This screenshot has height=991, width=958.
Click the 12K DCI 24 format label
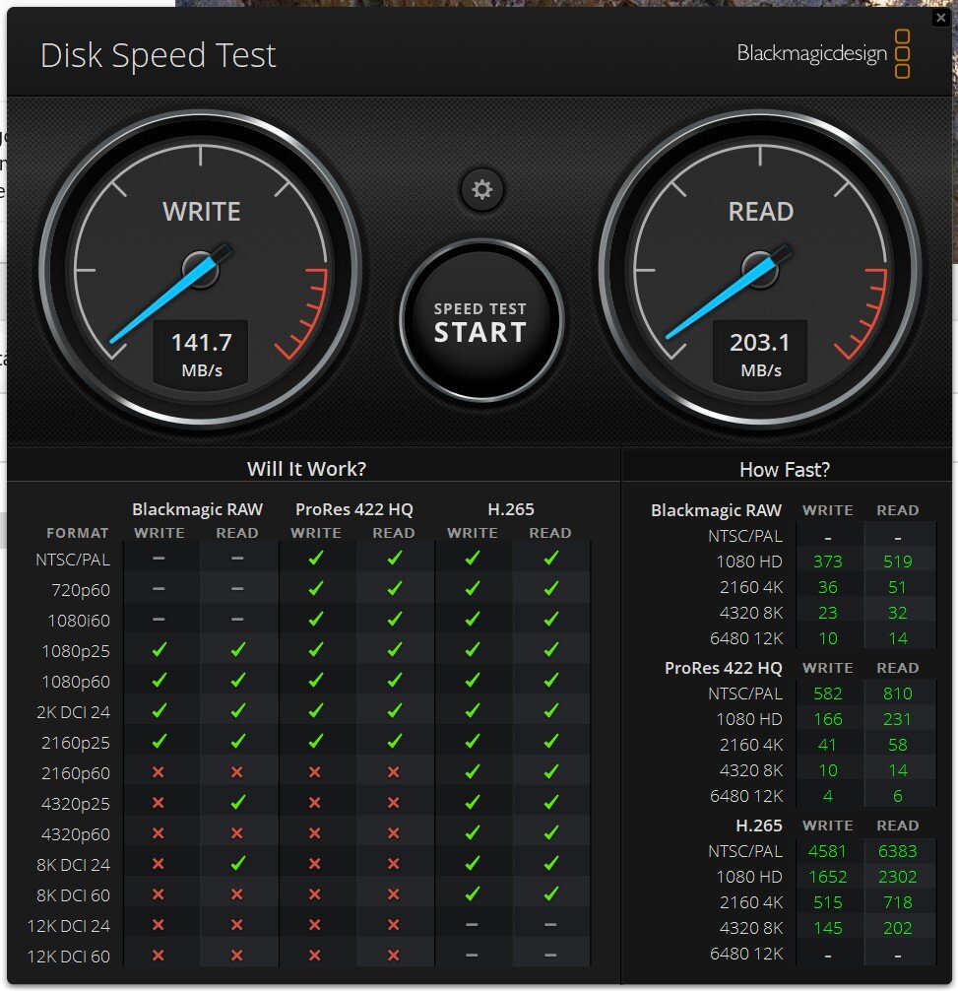[68, 926]
